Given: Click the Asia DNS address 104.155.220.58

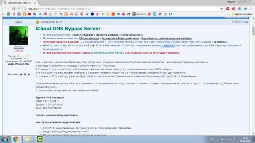Looking at the screenshot, I should click(x=52, y=108).
